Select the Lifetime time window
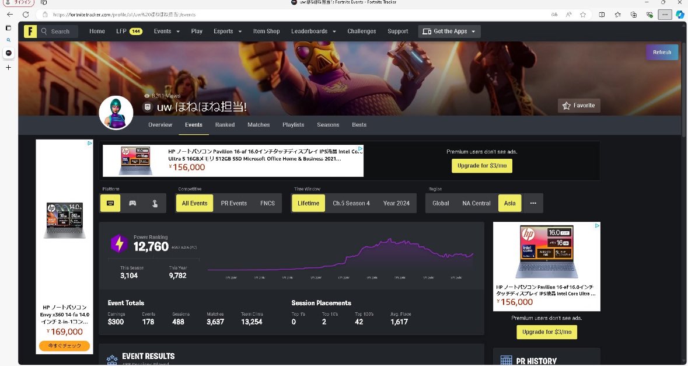The height and width of the screenshot is (366, 688). coord(309,203)
